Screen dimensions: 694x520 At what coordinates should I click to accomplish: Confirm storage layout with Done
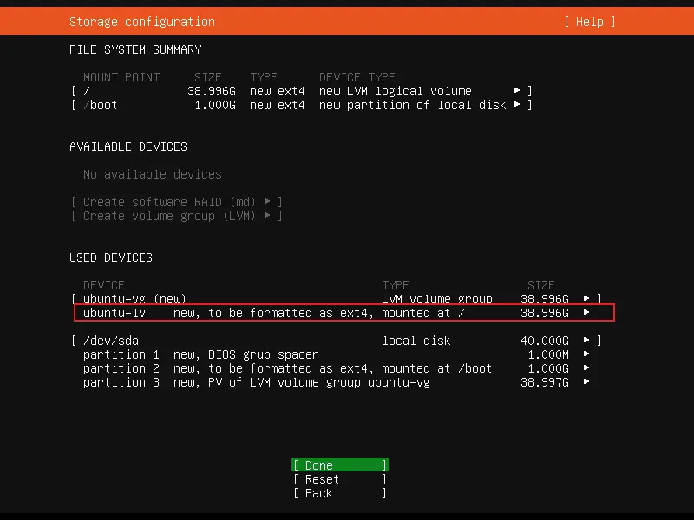tap(340, 465)
